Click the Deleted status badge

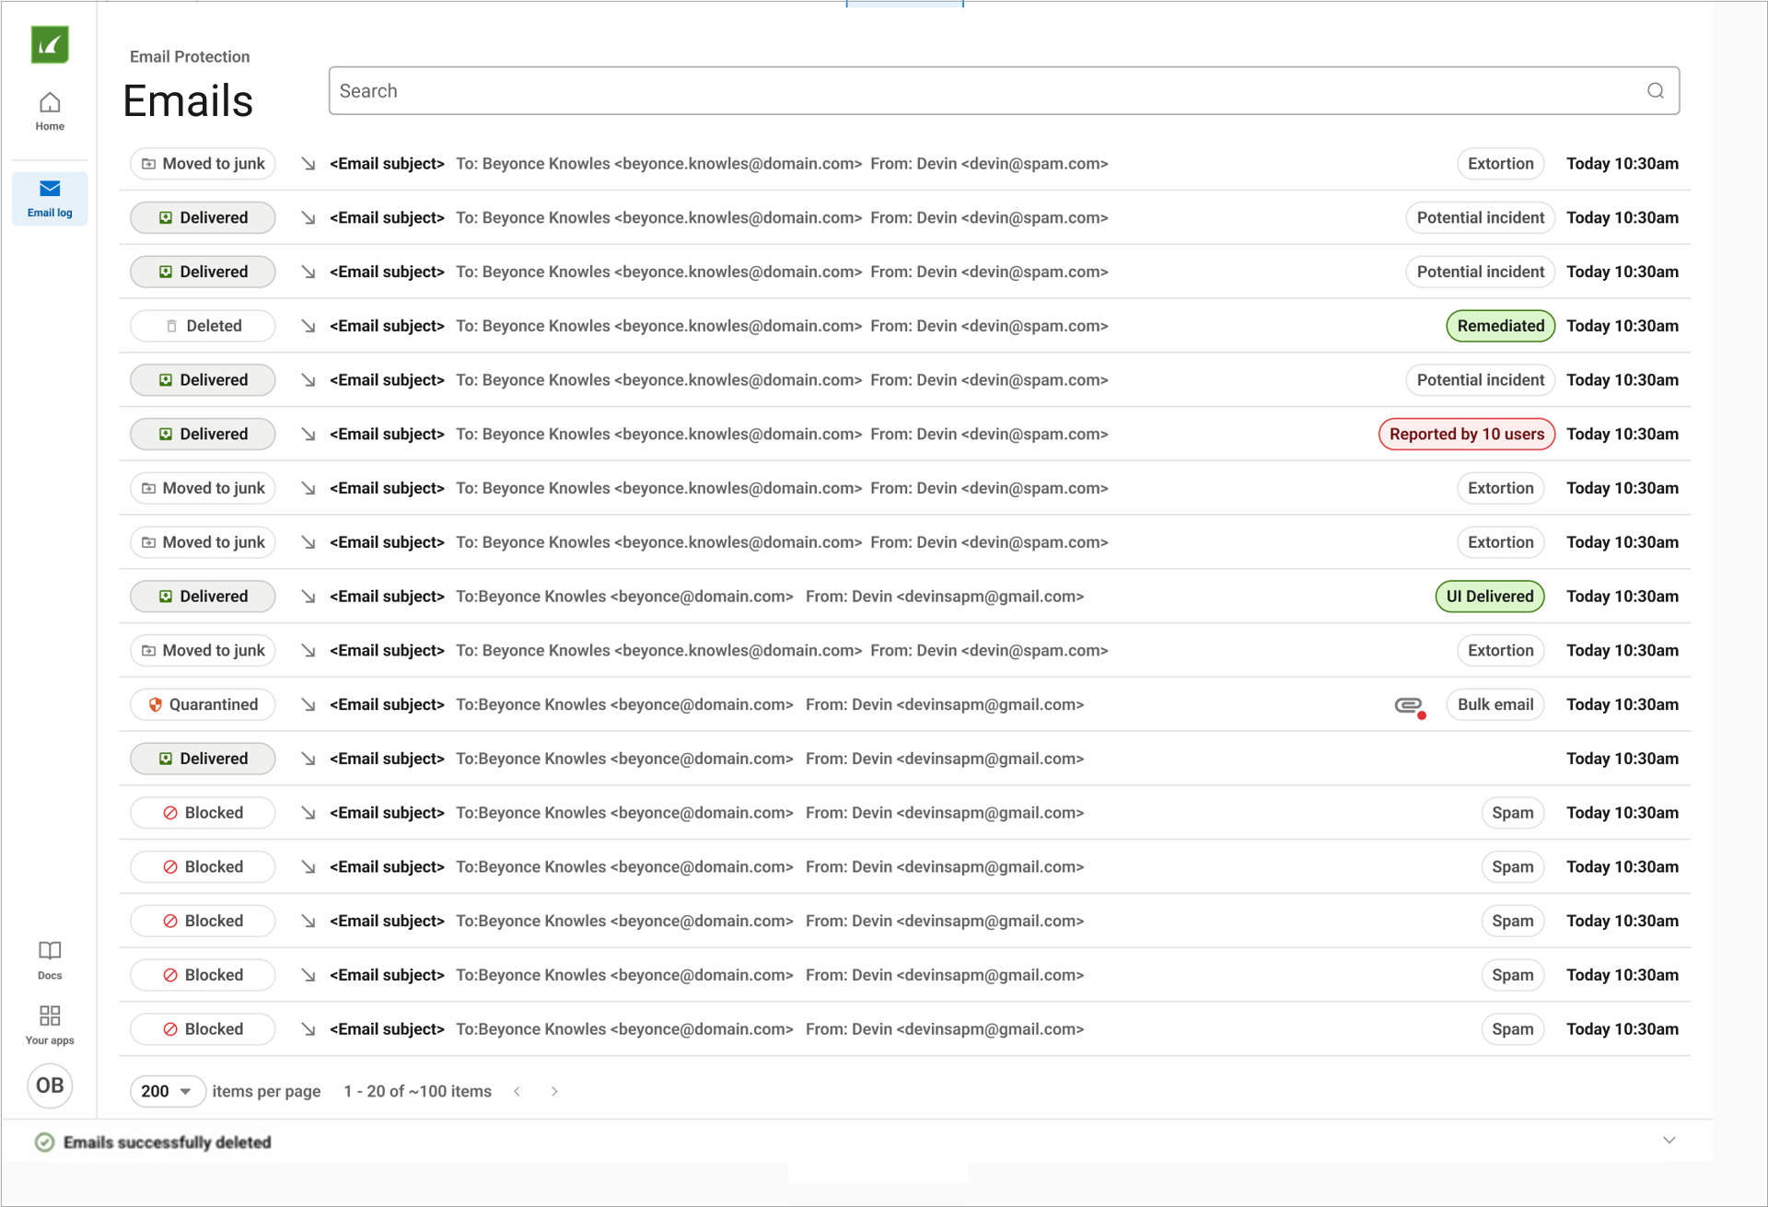point(203,326)
